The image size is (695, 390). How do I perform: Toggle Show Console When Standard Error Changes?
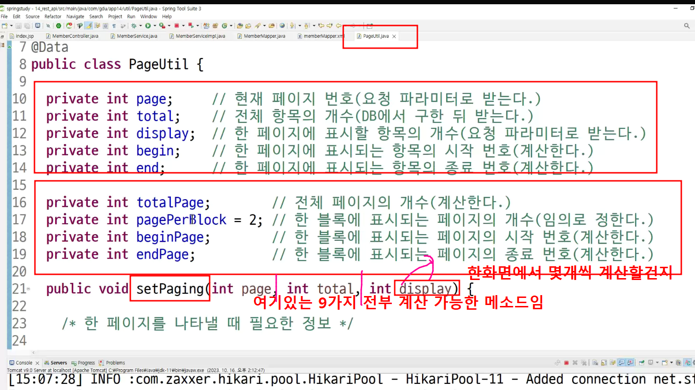630,363
